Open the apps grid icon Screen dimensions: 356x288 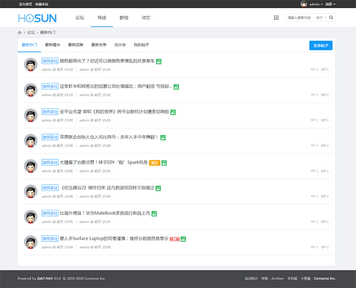coord(276,18)
